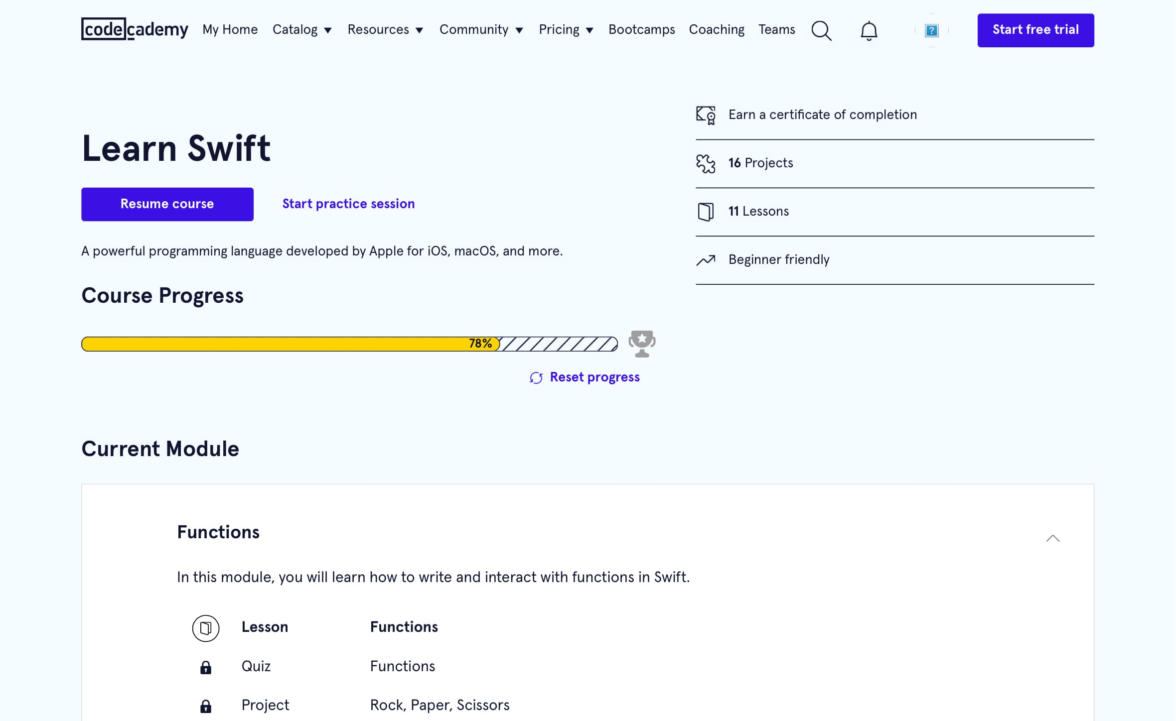Open the Teams page
This screenshot has width=1176, height=721.
click(776, 30)
